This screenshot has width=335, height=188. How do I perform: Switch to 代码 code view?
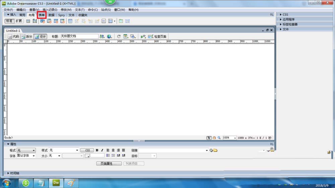tap(13, 36)
